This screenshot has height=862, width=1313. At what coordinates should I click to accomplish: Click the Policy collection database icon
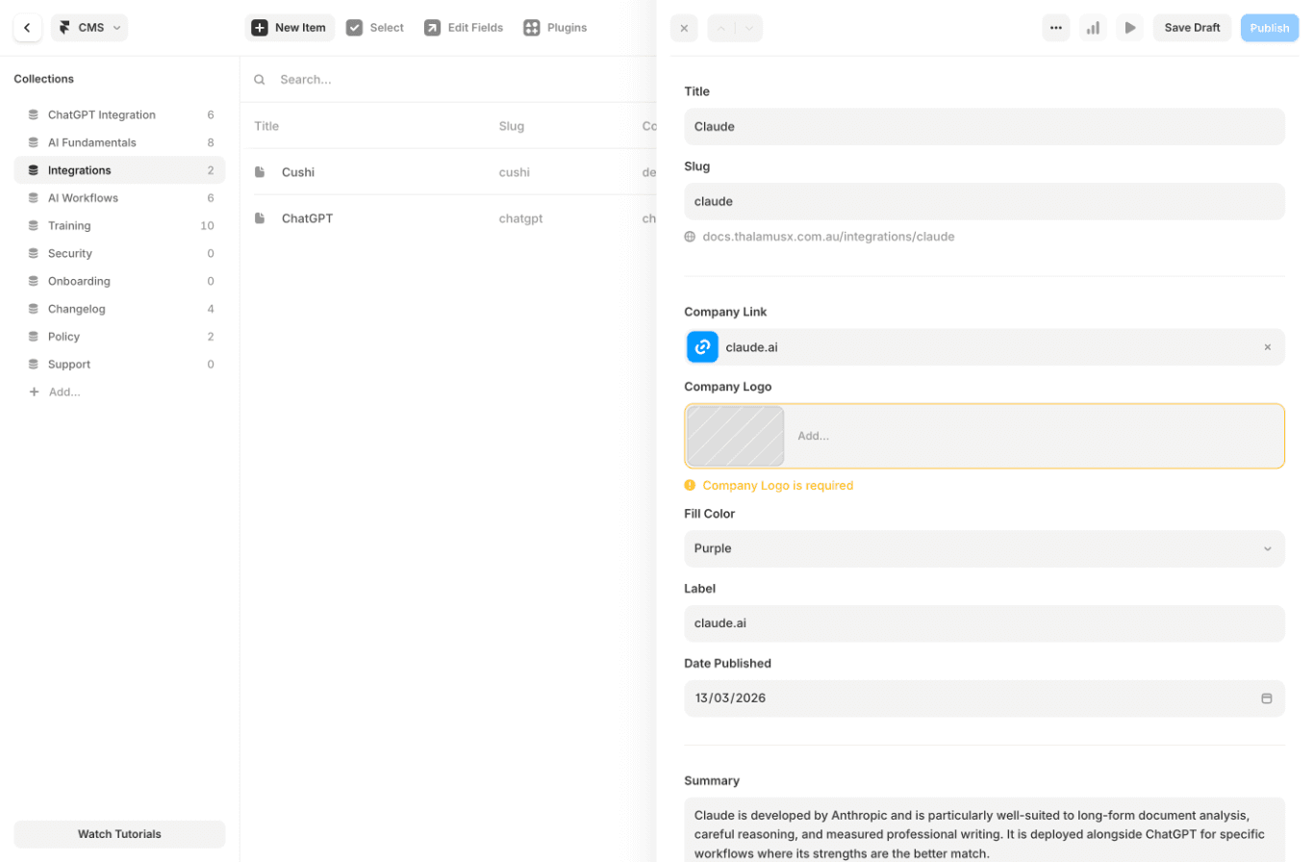pyautogui.click(x=35, y=337)
